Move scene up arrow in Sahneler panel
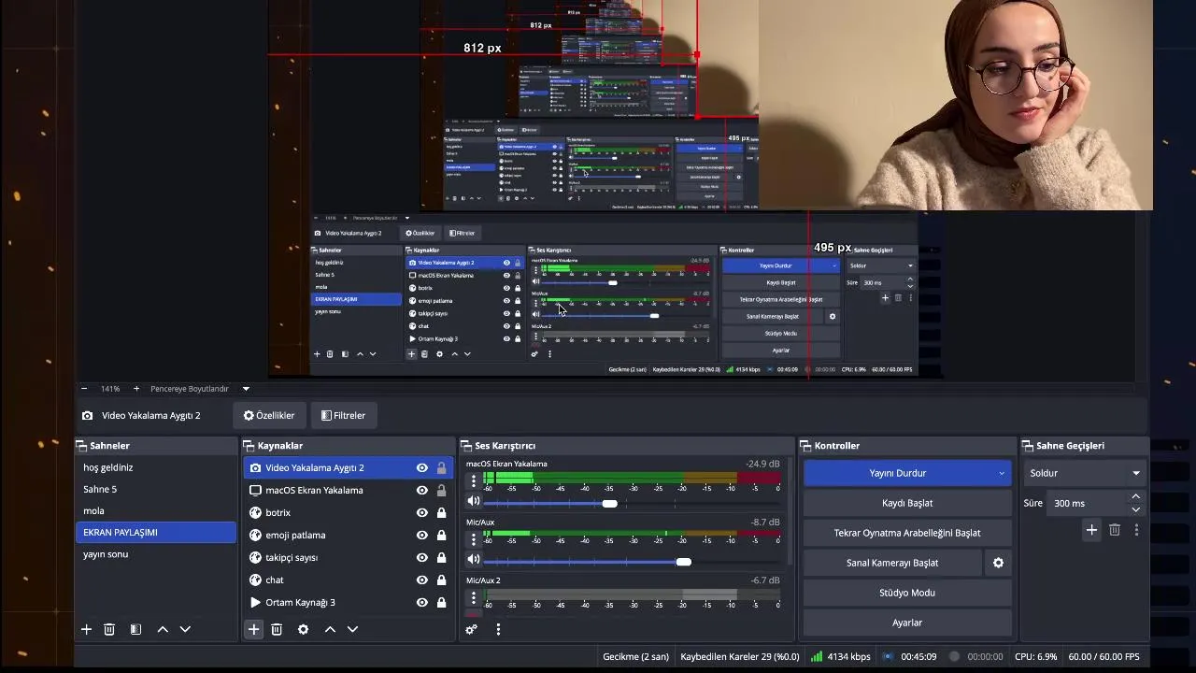The height and width of the screenshot is (673, 1196). tap(163, 630)
